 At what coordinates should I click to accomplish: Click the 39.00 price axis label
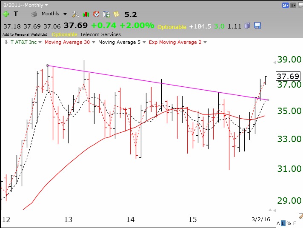[289, 59]
